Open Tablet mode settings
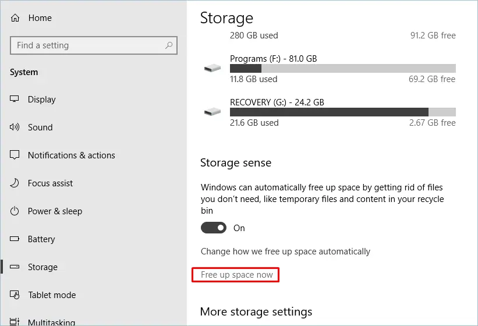This screenshot has height=326, width=478. pyautogui.click(x=52, y=295)
